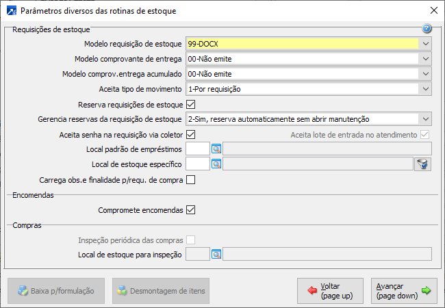Click the application icon in title bar

click(12, 11)
